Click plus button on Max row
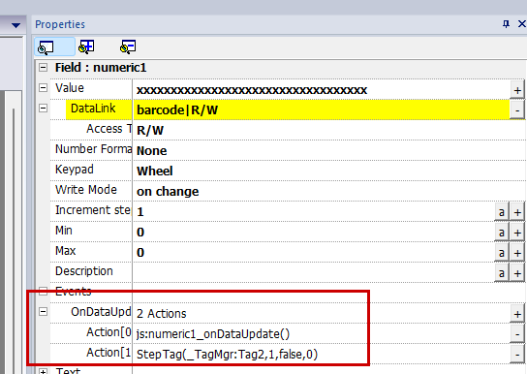The height and width of the screenshot is (374, 527). pyautogui.click(x=517, y=253)
